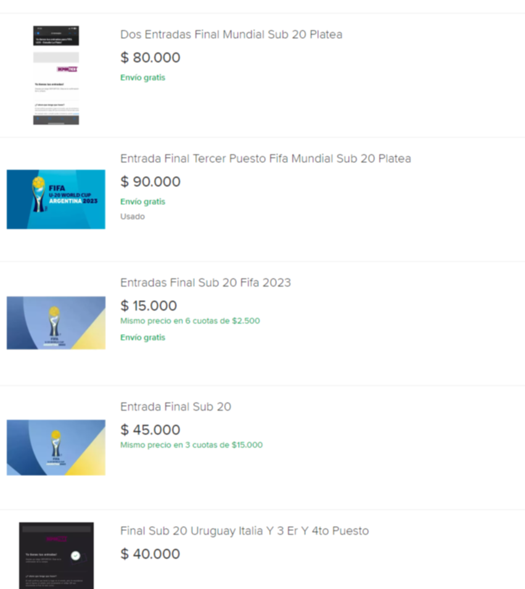Open listing Final Sub 20 Uruguay Italia

click(244, 531)
